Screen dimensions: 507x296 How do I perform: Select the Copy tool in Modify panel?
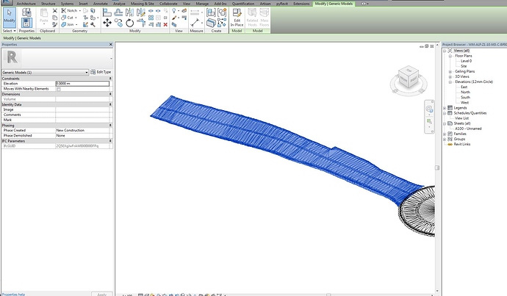click(x=118, y=23)
